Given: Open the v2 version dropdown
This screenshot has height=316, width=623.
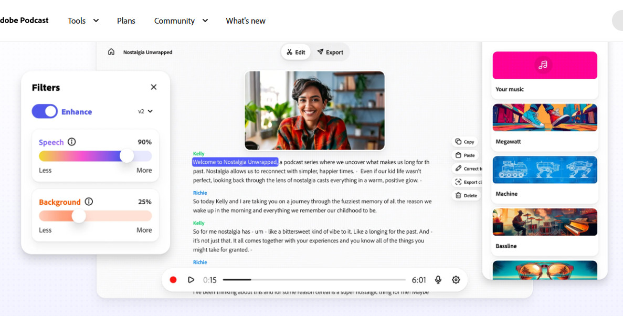Looking at the screenshot, I should tap(145, 111).
